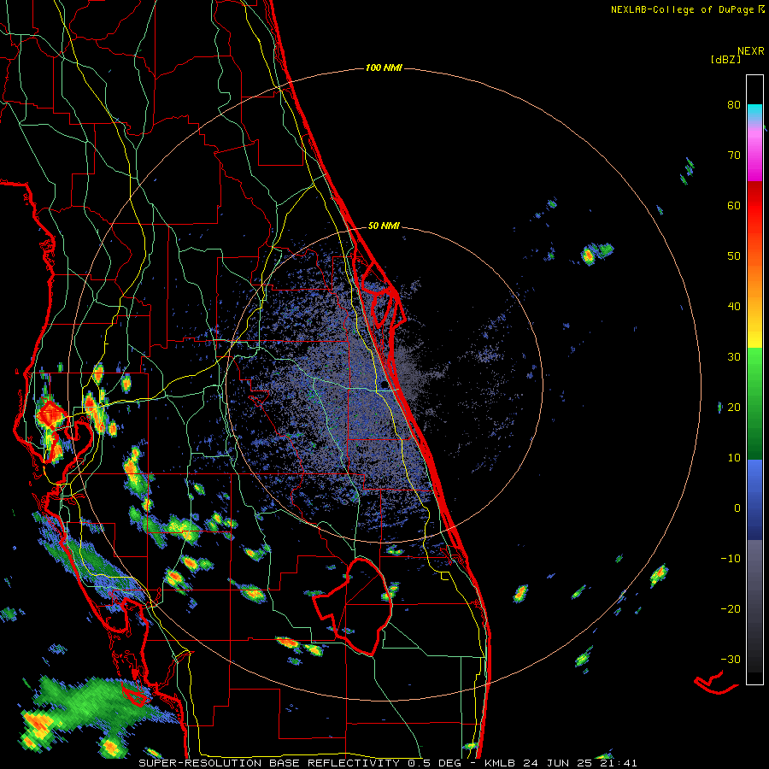The image size is (769, 769).
Task: Click the 0 value on the dBZ scale
Action: click(737, 508)
